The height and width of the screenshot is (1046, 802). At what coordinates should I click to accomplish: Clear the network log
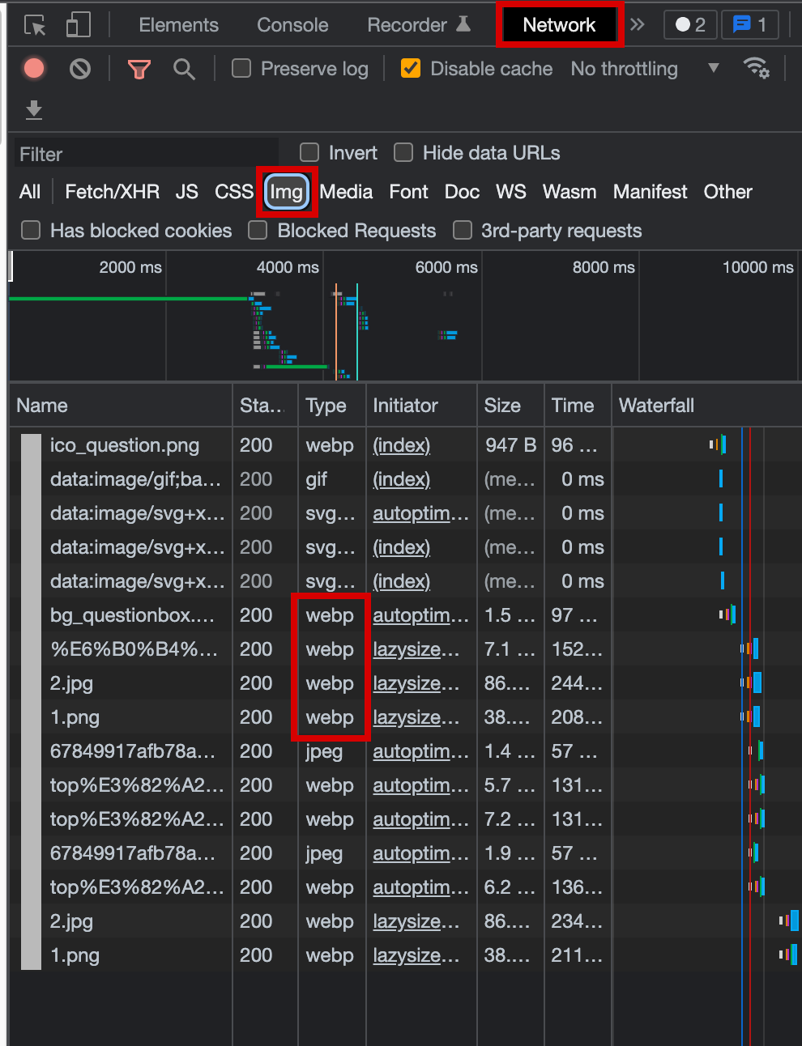(x=80, y=69)
